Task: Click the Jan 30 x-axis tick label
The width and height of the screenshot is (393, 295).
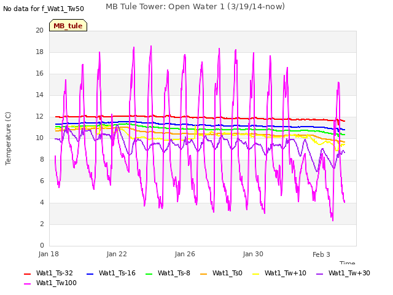Action: [x=253, y=254]
